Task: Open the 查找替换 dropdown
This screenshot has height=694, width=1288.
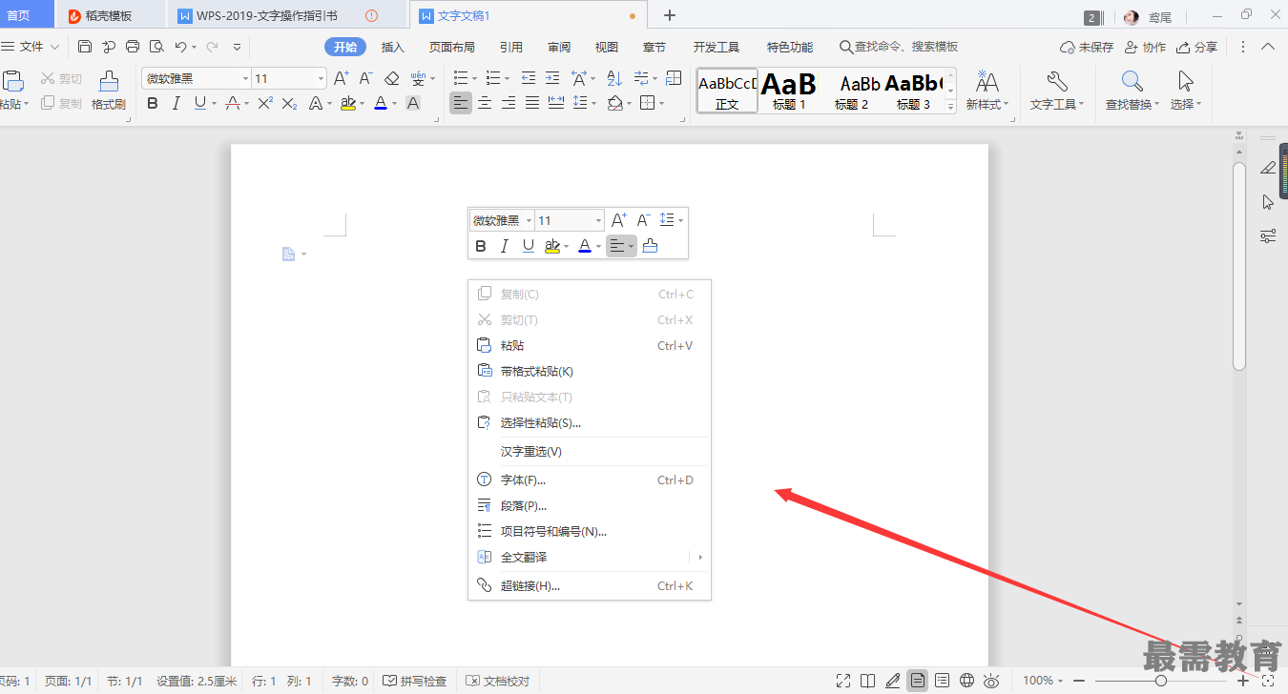Action: click(1132, 92)
